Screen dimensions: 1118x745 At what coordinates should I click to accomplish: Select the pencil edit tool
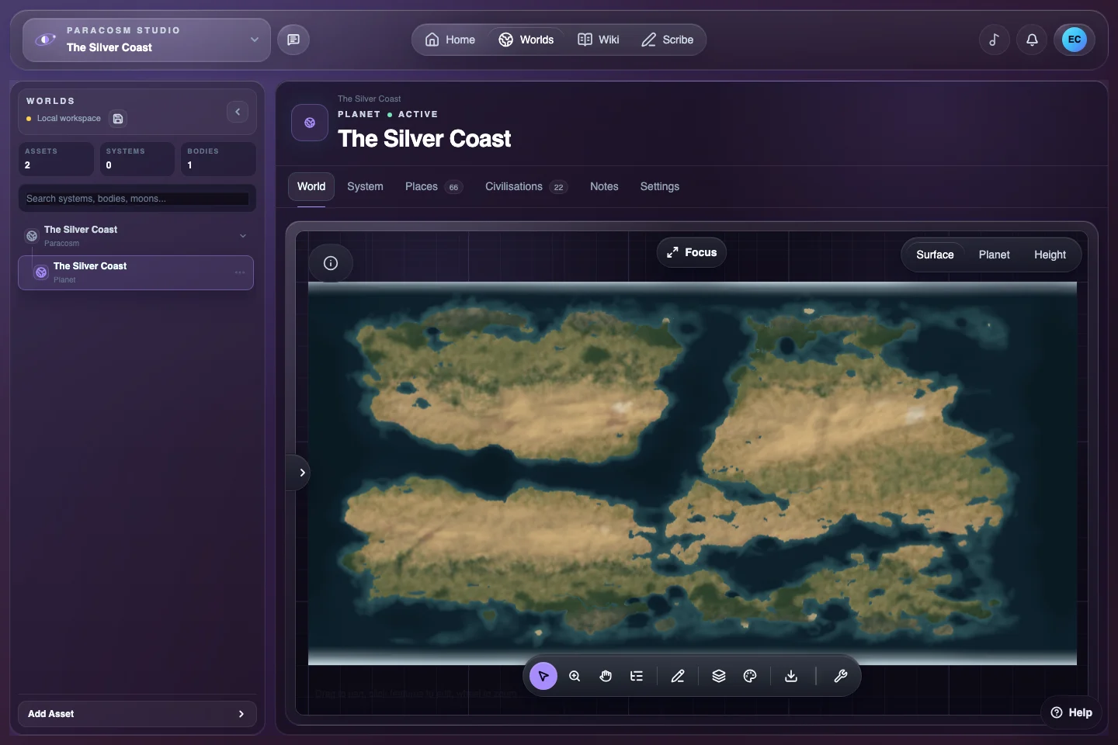(678, 676)
